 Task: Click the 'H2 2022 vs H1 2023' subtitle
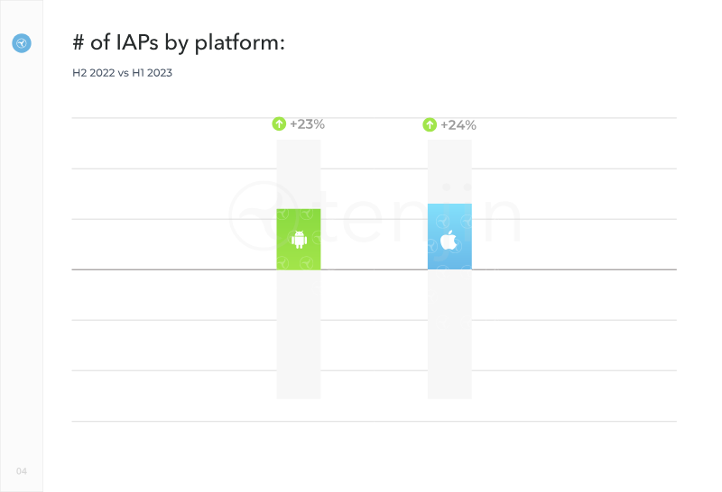[122, 73]
